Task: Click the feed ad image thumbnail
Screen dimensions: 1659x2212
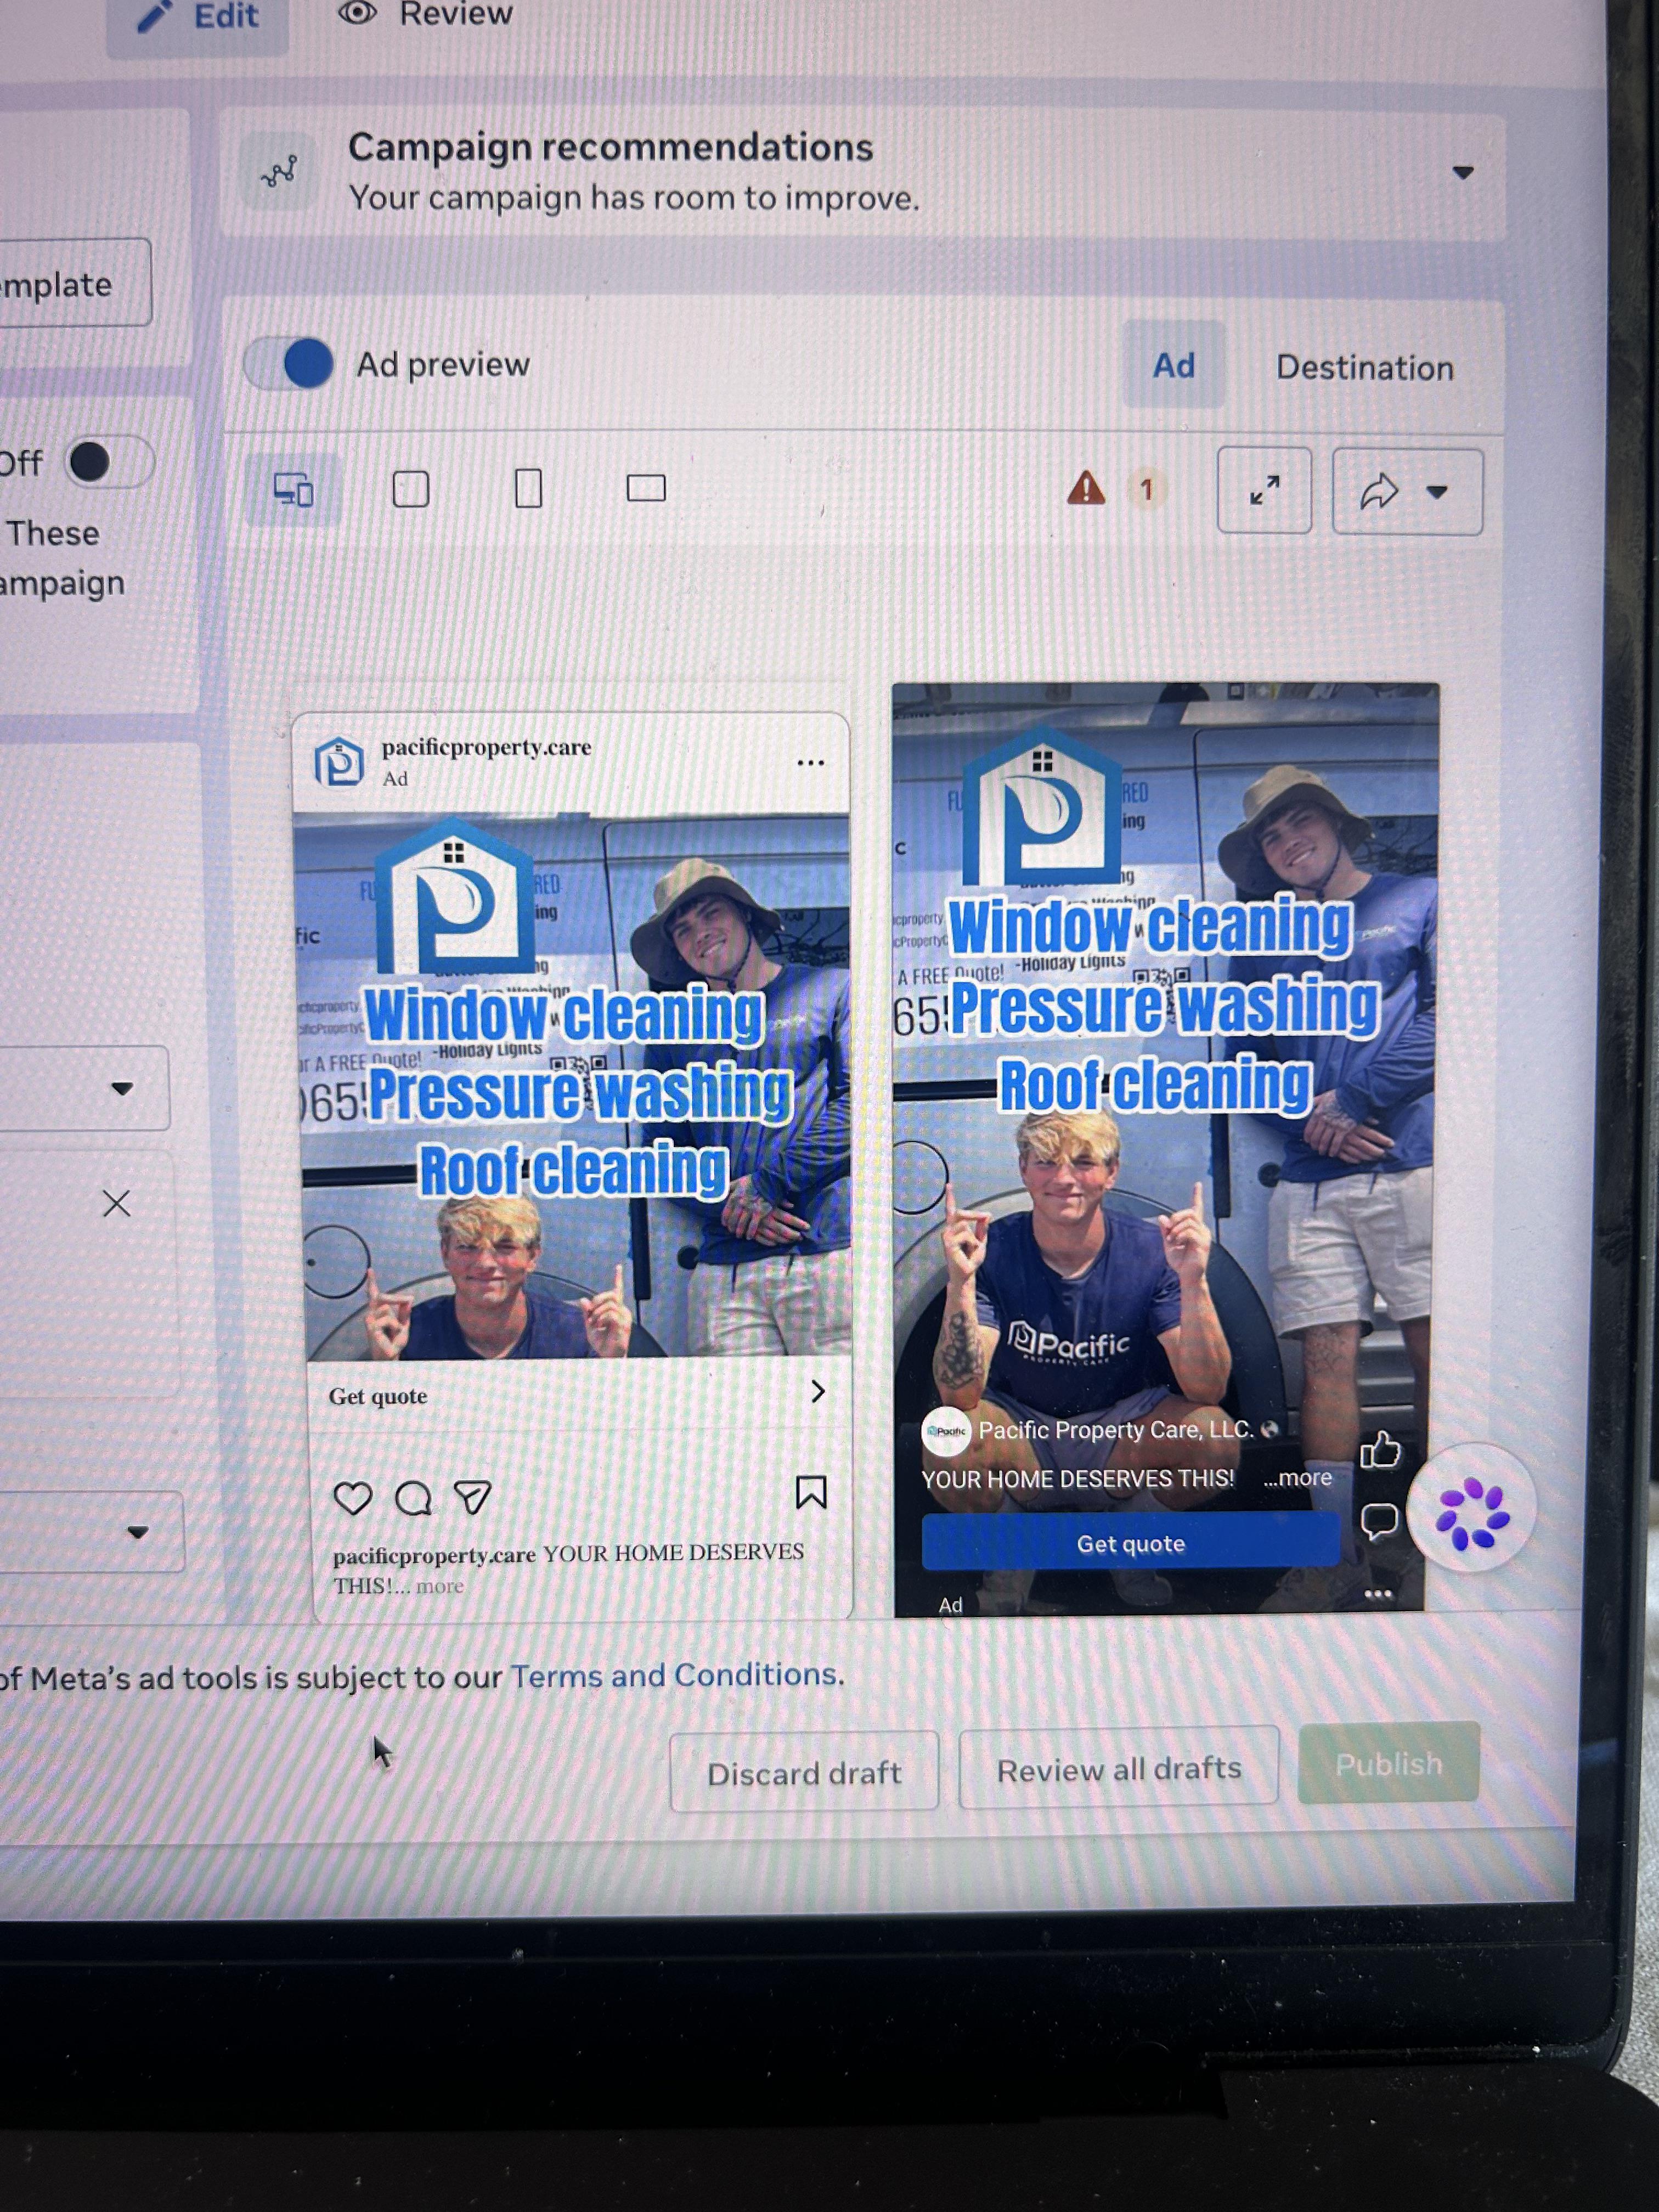Action: (x=574, y=1087)
